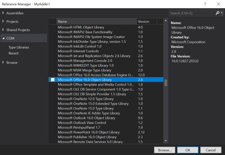Click the search magnifier icon
Viewport: 225px width, 155px height.
pos(217,13)
